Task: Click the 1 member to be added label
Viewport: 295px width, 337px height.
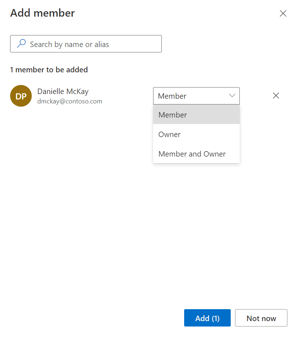Action: coord(49,69)
